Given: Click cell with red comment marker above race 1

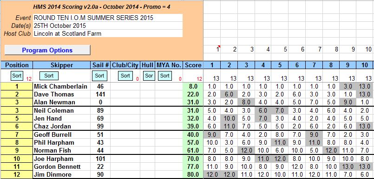Looking at the screenshot, I should [212, 49].
